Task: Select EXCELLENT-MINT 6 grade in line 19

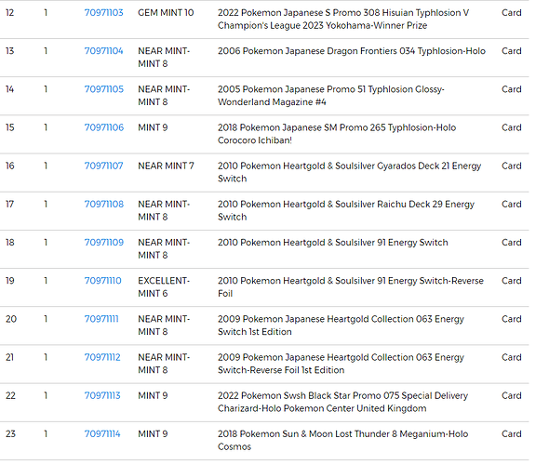Action: (x=164, y=287)
